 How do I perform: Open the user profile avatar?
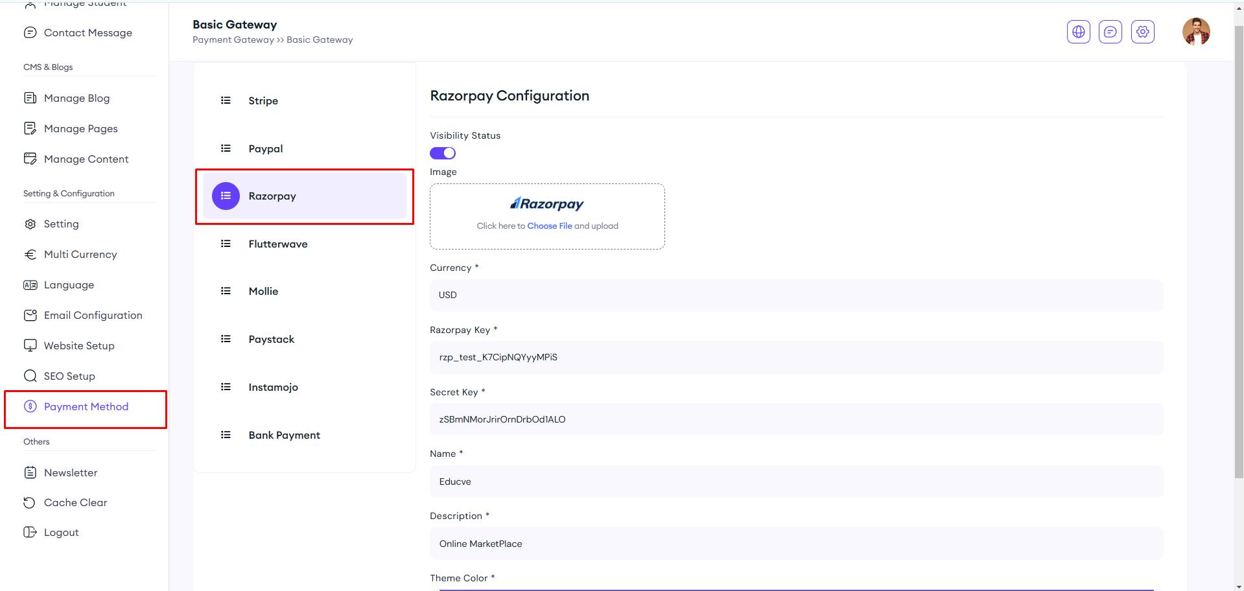pos(1195,32)
